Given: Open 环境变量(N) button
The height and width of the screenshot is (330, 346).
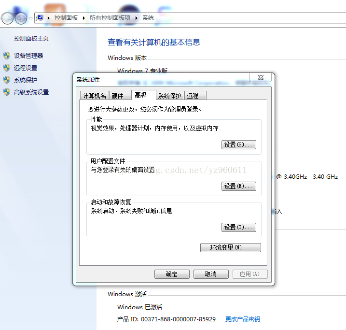Looking at the screenshot, I should [231, 247].
